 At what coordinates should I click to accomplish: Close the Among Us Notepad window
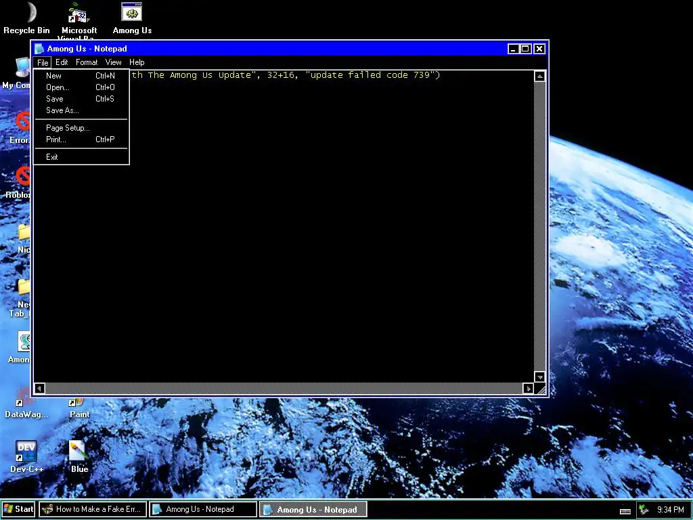(x=539, y=49)
